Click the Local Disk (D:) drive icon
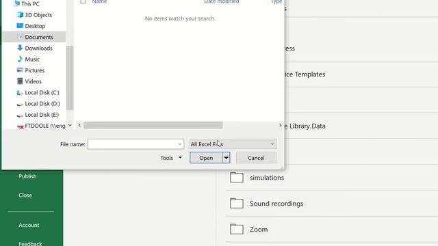This screenshot has width=438, height=246. tap(20, 104)
